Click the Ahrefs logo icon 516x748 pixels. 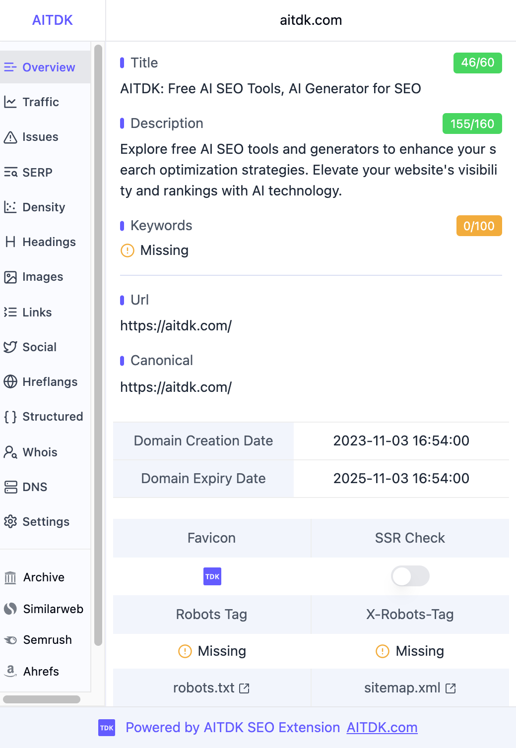point(10,671)
